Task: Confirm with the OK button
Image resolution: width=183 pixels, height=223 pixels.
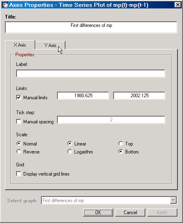Action: [x=98, y=213]
